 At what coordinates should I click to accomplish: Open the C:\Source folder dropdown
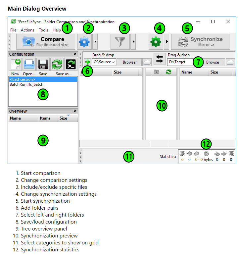(113, 62)
